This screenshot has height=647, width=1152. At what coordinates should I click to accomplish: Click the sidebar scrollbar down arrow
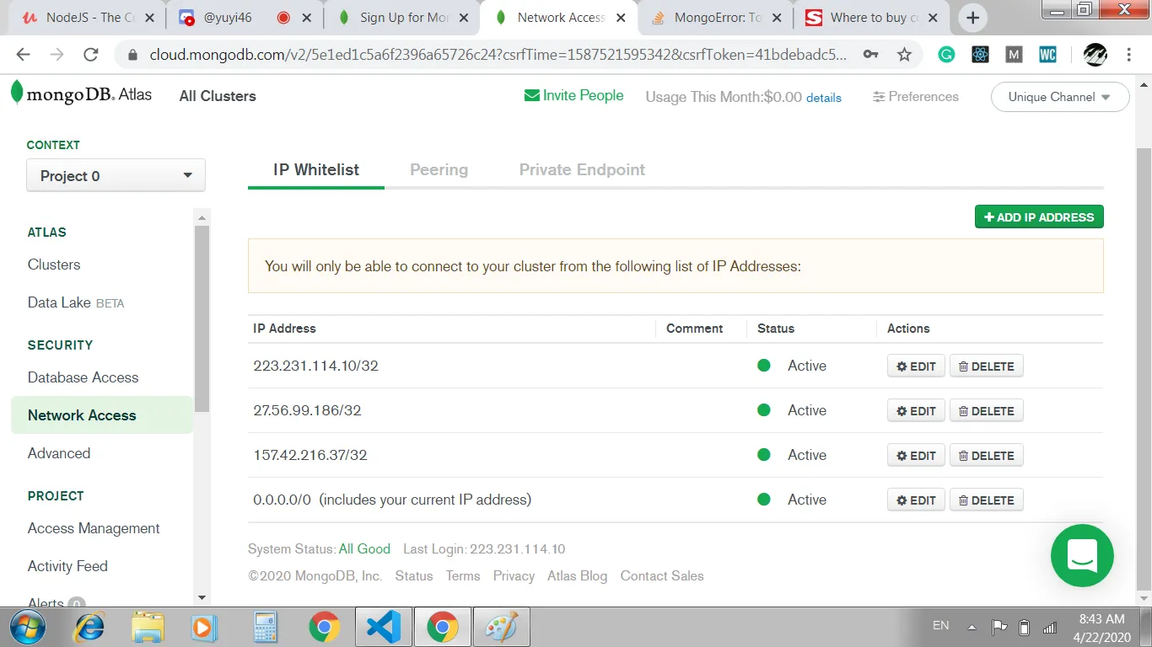coord(202,598)
